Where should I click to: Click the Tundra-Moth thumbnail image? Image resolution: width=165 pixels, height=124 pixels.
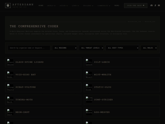pyautogui.click(x=10, y=100)
